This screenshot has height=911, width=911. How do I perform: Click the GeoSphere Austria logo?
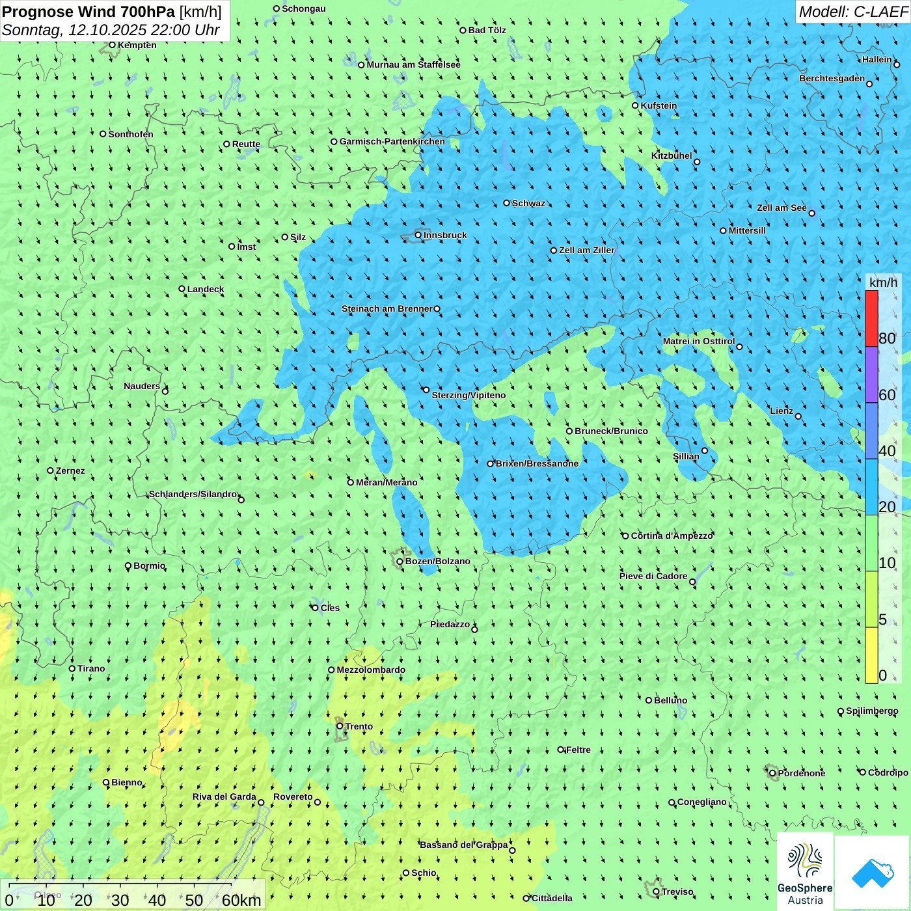click(805, 871)
